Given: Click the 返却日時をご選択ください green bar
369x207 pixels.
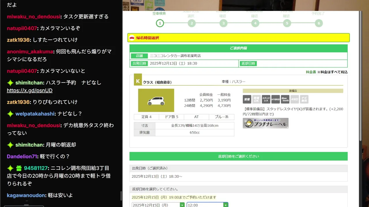Looking at the screenshot, I should [x=238, y=156].
